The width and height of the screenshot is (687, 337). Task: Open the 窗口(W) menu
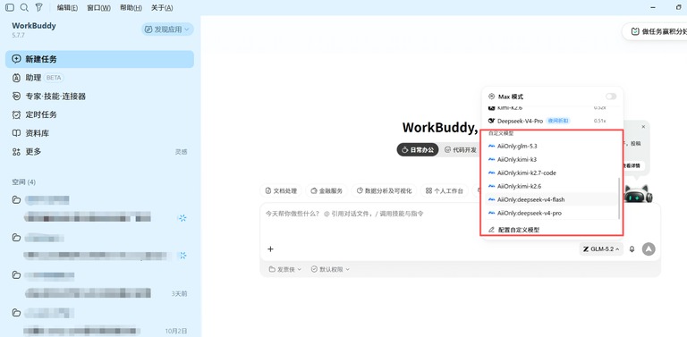(98, 8)
